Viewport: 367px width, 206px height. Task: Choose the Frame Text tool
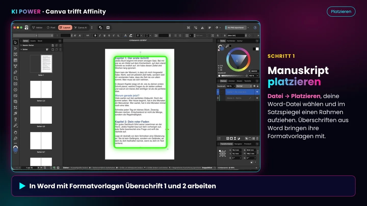pyautogui.click(x=15, y=54)
